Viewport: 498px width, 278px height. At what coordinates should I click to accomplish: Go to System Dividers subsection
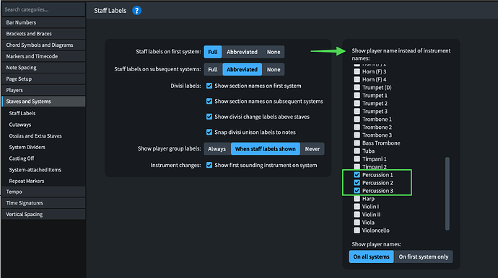[x=27, y=147]
